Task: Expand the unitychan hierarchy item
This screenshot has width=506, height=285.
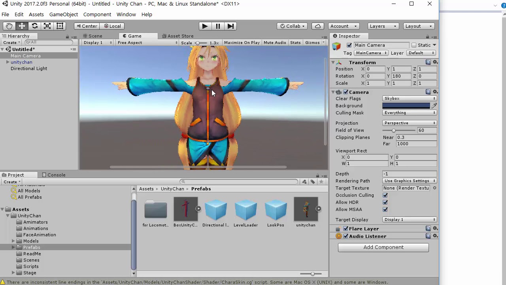Action: click(8, 62)
